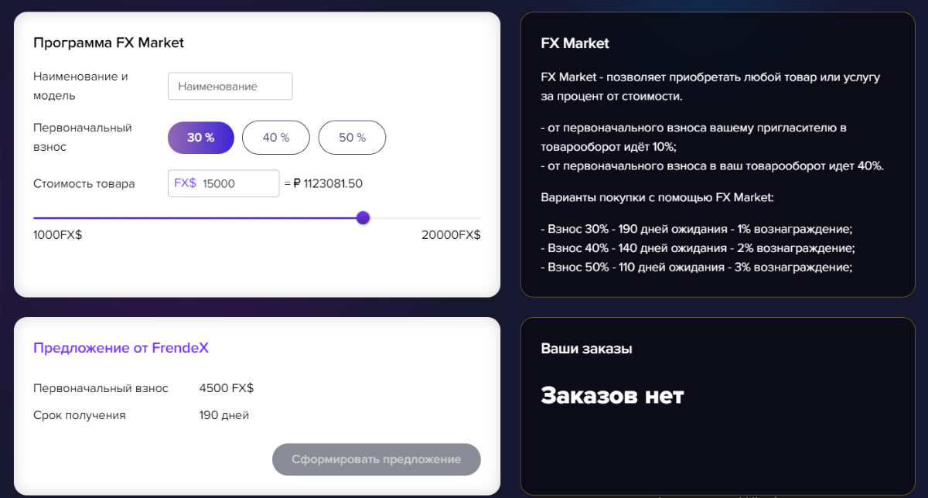Select the 50 % initial payment option
928x498 pixels.
[x=352, y=137]
